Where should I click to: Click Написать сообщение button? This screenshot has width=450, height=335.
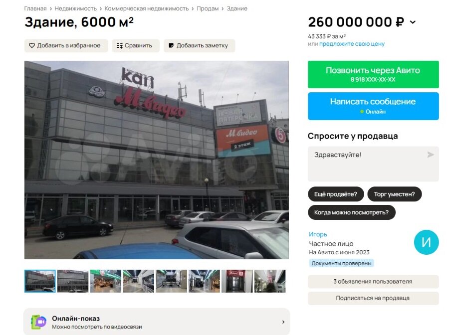tap(373, 106)
